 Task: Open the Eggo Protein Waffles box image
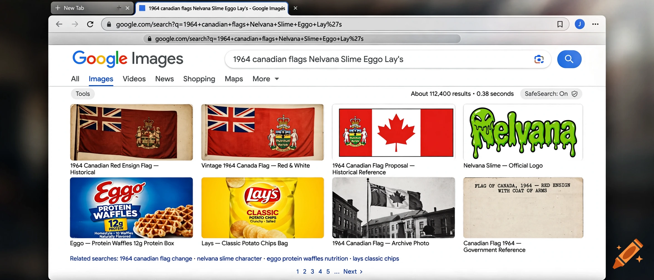pyautogui.click(x=131, y=208)
